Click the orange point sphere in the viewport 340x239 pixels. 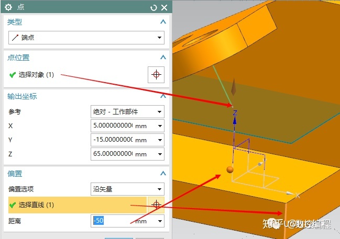pos(230,169)
